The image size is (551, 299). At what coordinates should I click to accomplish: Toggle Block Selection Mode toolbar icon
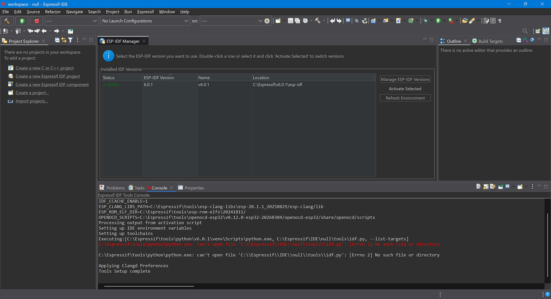[493, 21]
